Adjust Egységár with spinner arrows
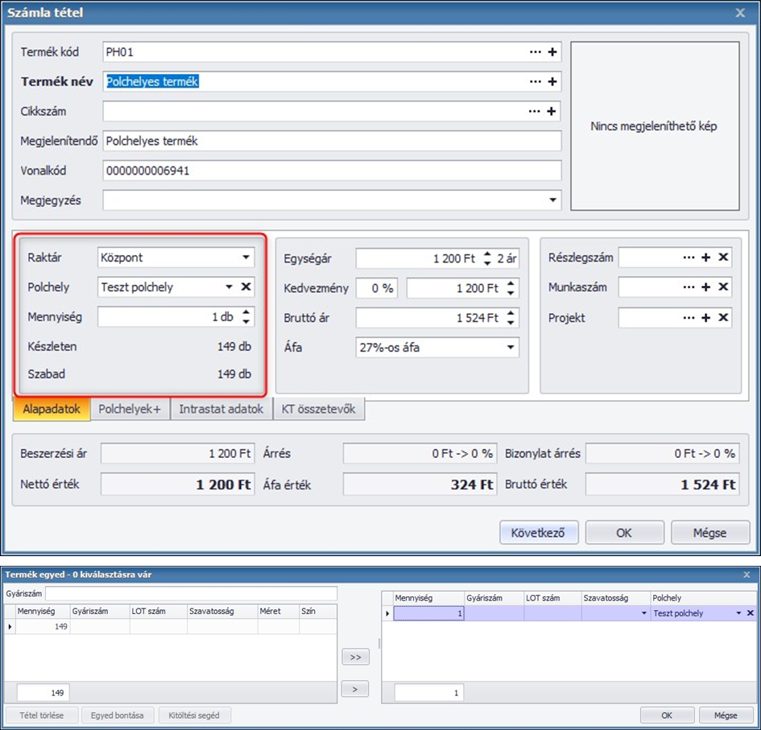This screenshot has height=730, width=761. tap(487, 258)
